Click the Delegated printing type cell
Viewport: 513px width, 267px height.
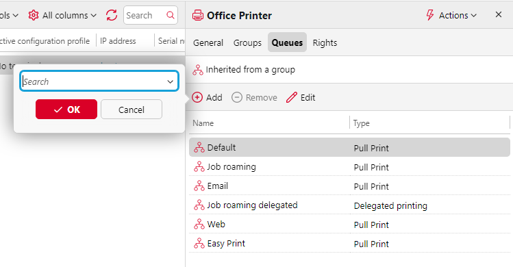[x=390, y=206]
